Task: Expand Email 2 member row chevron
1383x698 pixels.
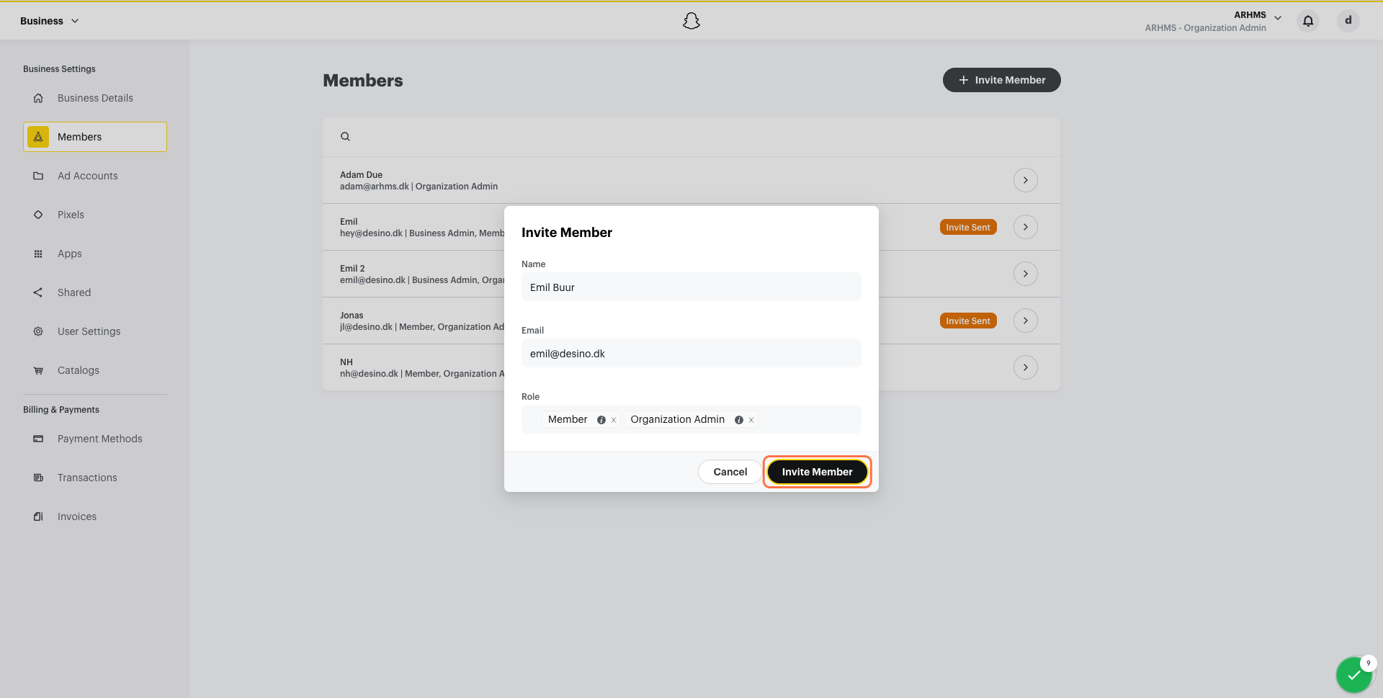Action: tap(1026, 274)
